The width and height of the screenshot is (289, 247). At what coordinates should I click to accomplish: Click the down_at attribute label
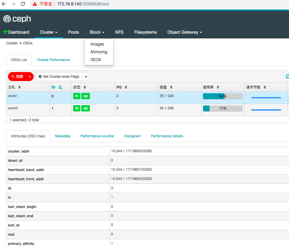coord(15,161)
